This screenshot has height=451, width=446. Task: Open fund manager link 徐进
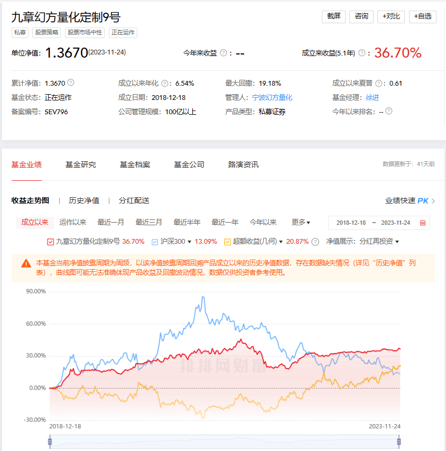click(373, 97)
